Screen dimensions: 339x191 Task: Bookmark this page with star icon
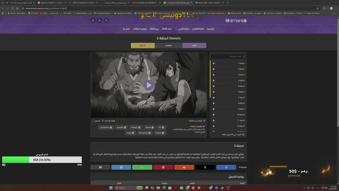pyautogui.click(x=318, y=8)
